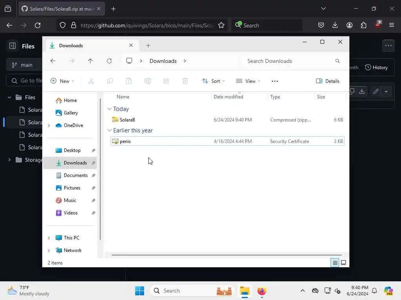
Task: Click the Delete trash icon in Explorer
Action: pos(185,81)
